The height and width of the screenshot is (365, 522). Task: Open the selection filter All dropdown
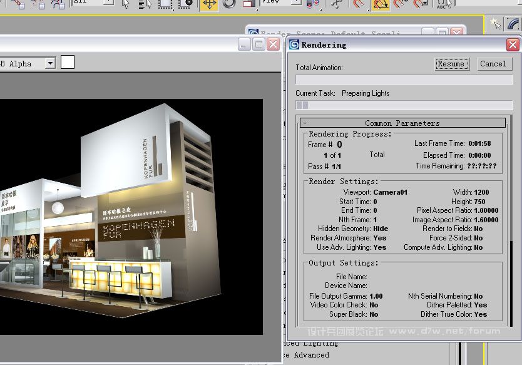pos(108,3)
